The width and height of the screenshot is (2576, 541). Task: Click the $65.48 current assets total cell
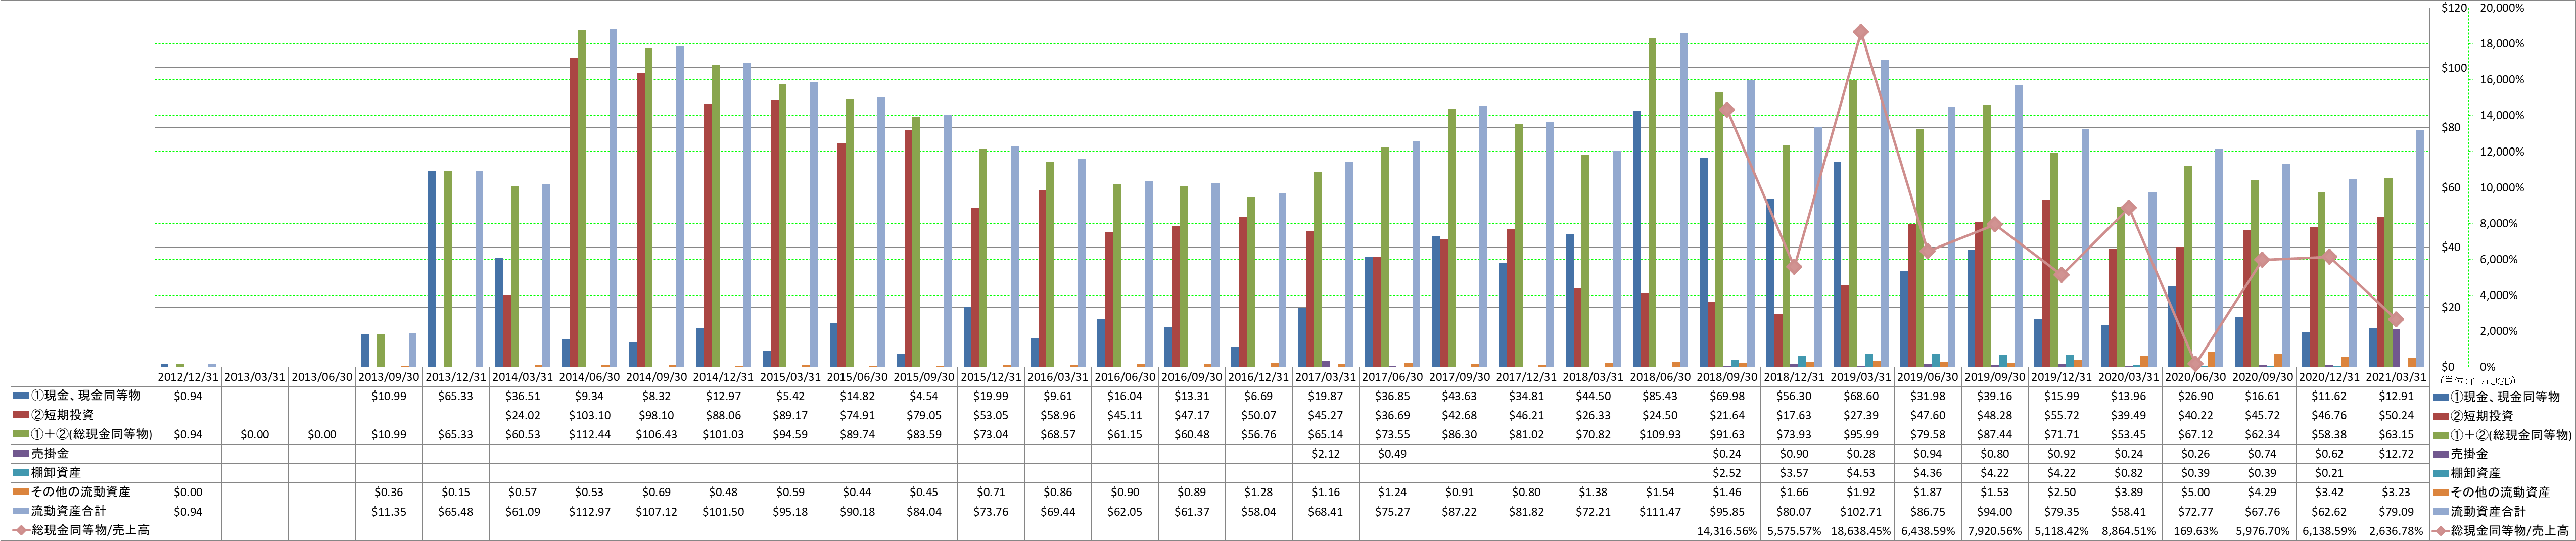[456, 511]
